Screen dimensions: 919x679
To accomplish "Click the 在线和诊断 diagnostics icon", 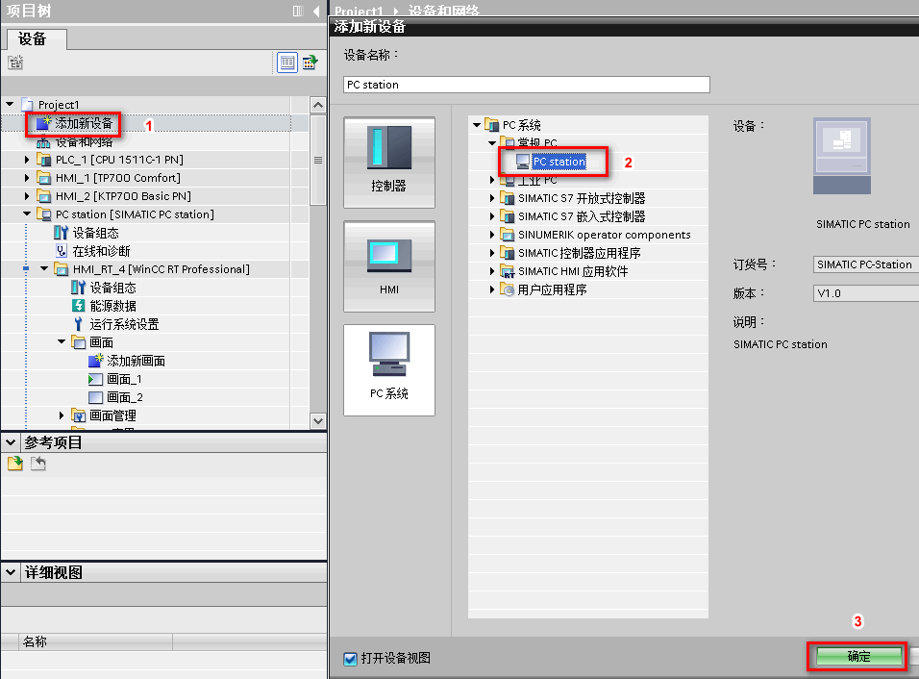I will tap(61, 251).
